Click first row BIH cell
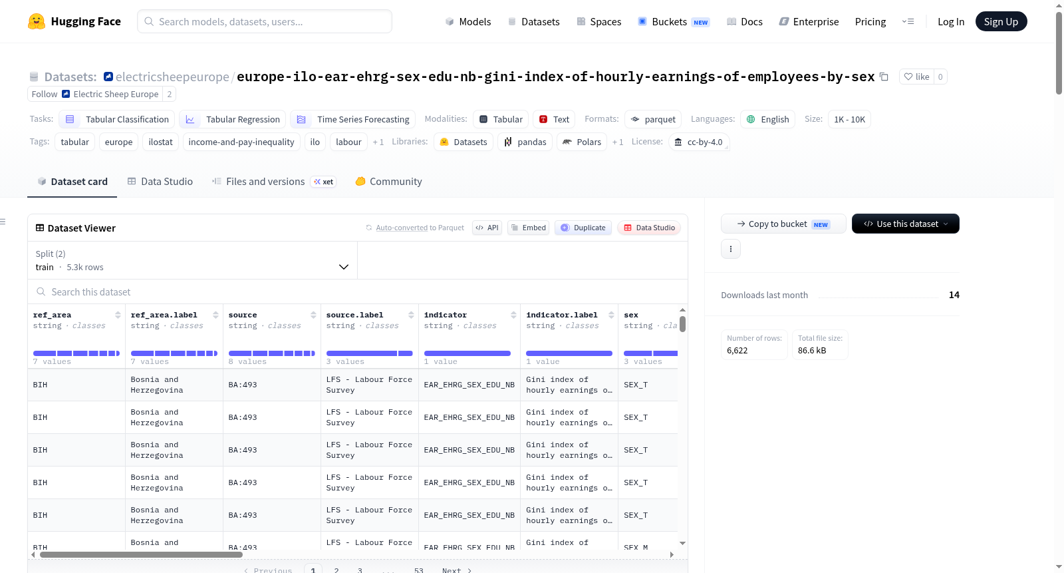Screen dimensions: 1064x573 76,385
